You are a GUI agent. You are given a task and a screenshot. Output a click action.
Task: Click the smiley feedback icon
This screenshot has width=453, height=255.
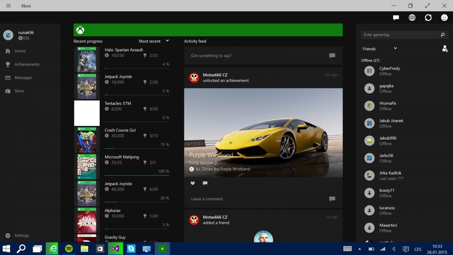tap(444, 18)
